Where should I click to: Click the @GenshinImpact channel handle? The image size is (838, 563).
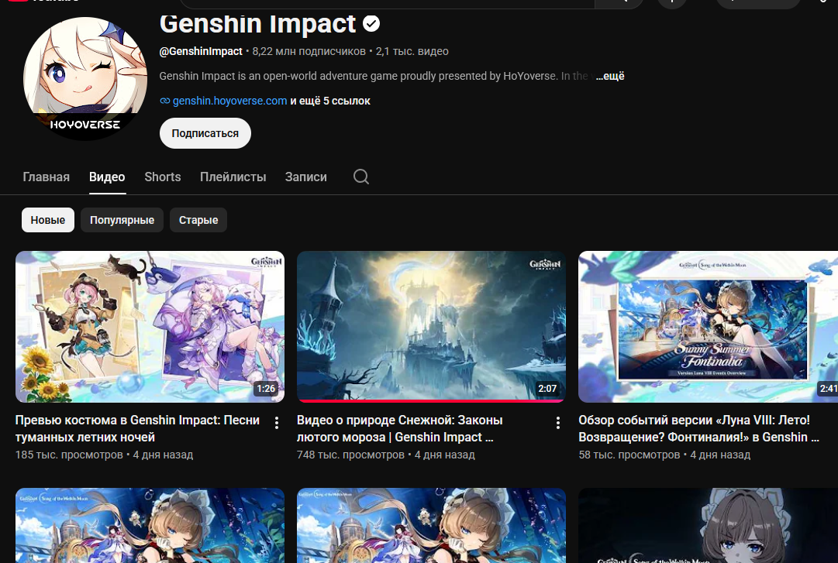pos(201,51)
